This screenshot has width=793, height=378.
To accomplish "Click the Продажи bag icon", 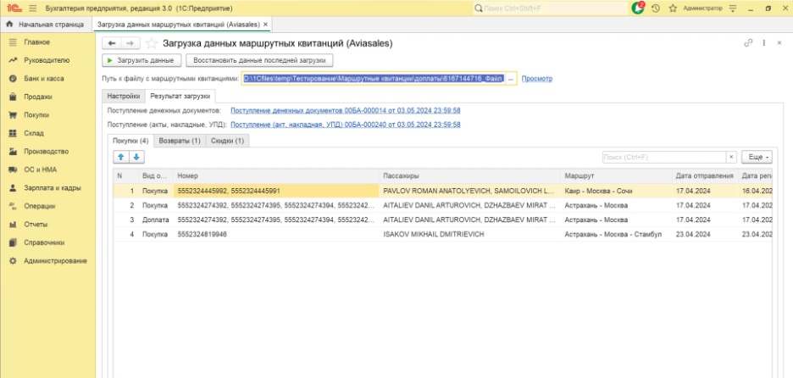I will [14, 97].
